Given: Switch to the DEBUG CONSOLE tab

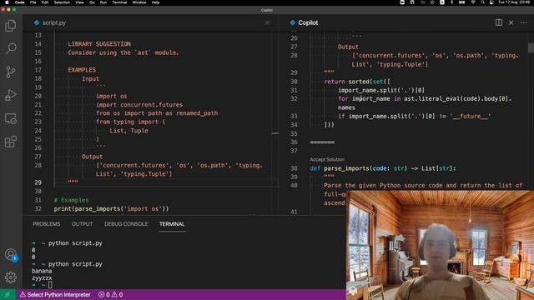Looking at the screenshot, I should [x=126, y=224].
